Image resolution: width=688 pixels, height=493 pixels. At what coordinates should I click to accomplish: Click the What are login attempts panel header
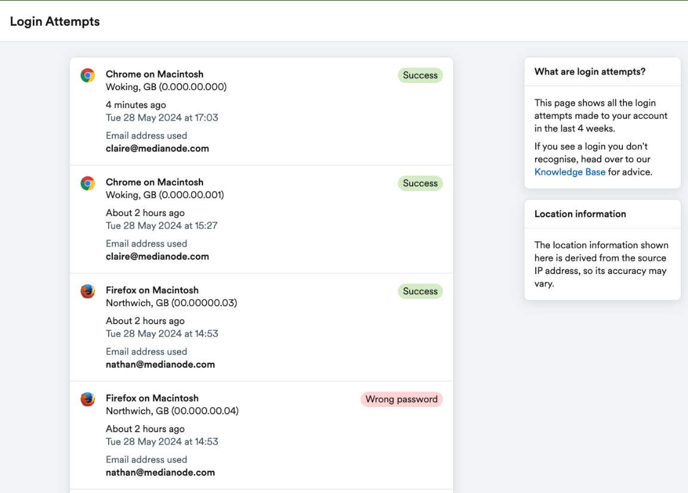point(589,71)
